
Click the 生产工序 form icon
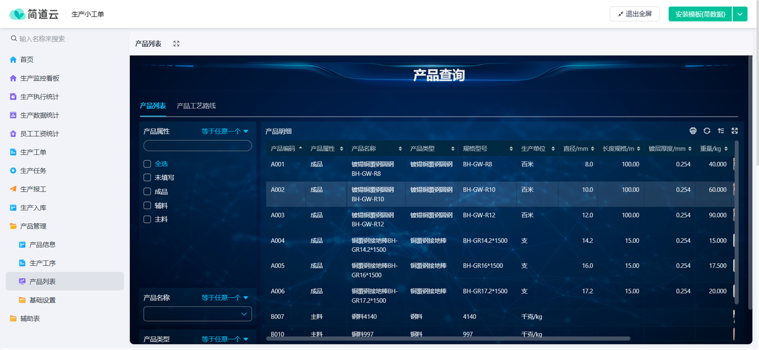pyautogui.click(x=23, y=263)
